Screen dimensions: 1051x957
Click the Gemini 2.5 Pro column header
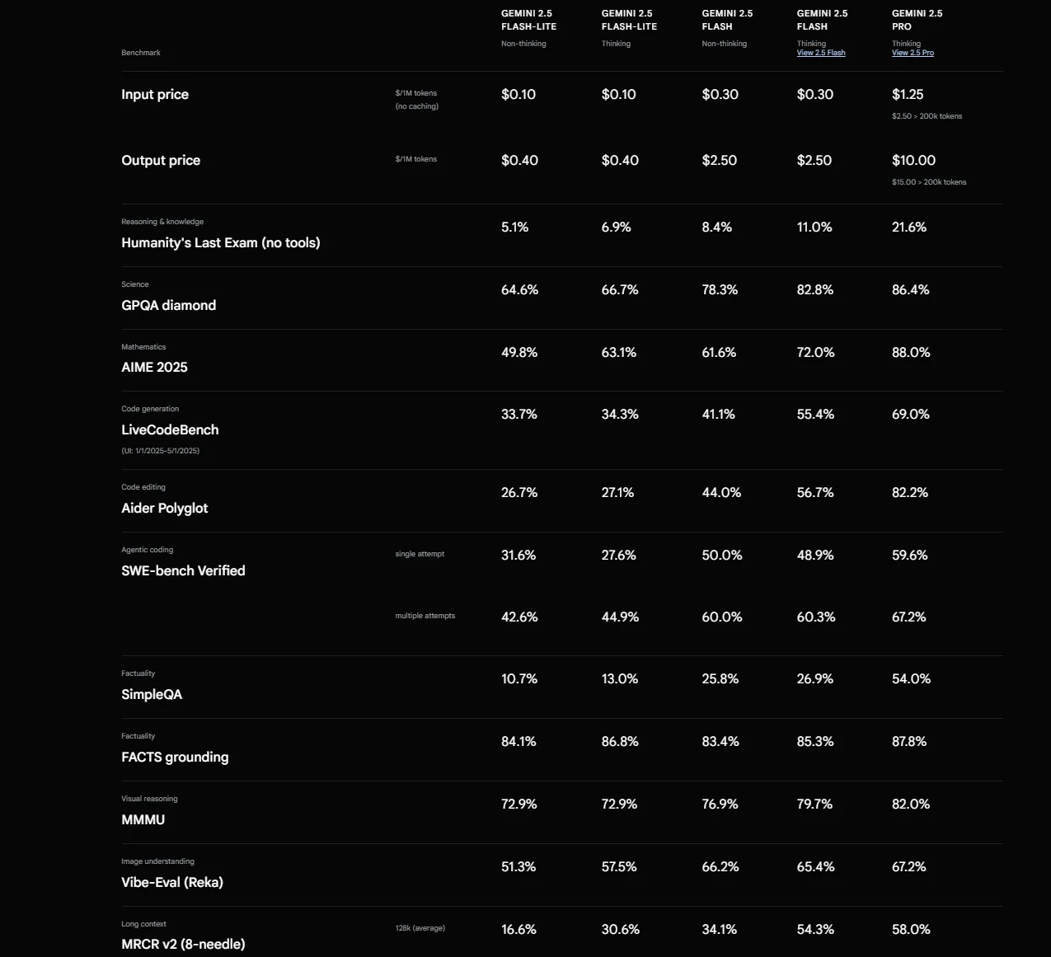tap(917, 20)
